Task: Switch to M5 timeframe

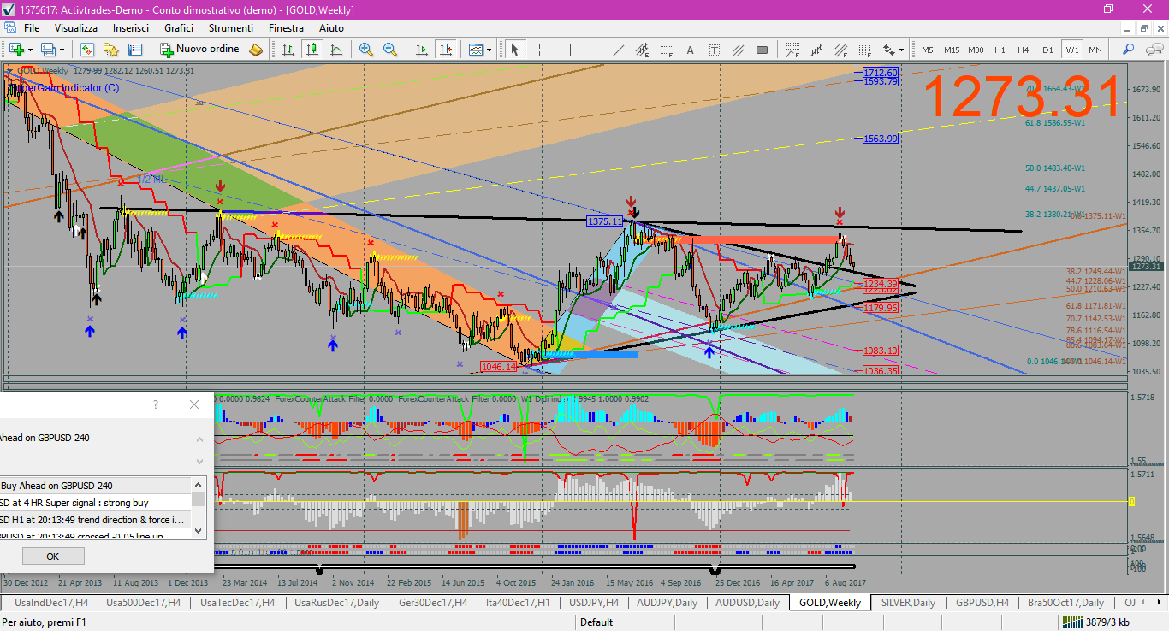Action: point(928,50)
